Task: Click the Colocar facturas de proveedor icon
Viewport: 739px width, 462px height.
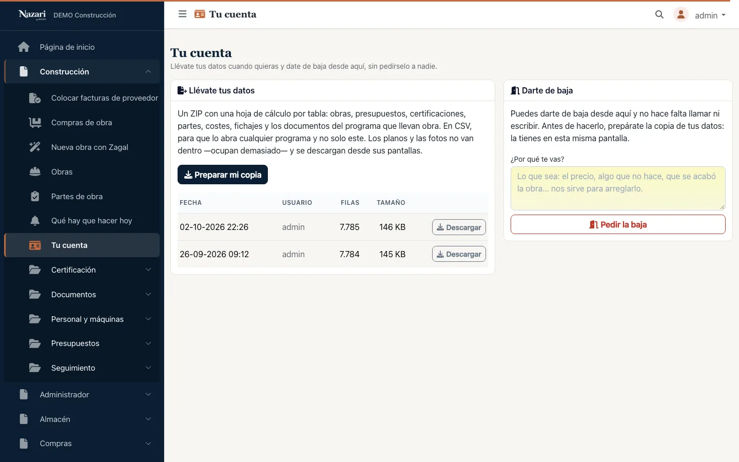Action: point(35,98)
